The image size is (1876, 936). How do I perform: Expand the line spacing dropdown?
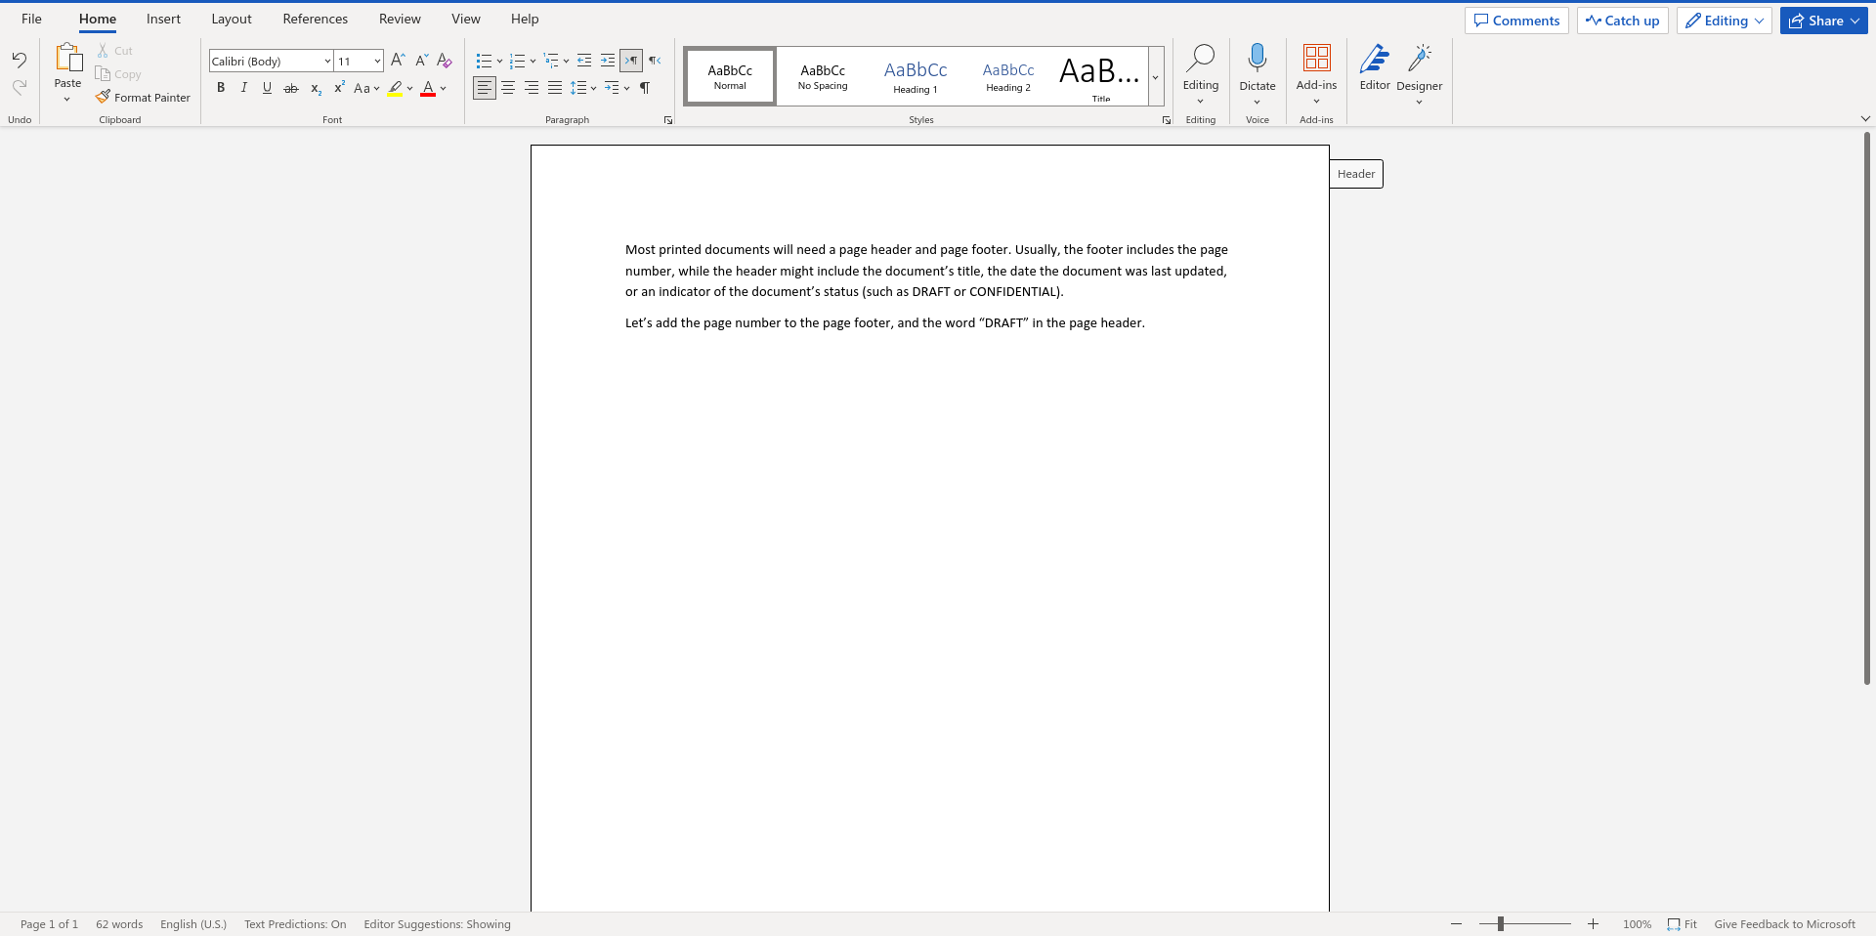coord(593,88)
